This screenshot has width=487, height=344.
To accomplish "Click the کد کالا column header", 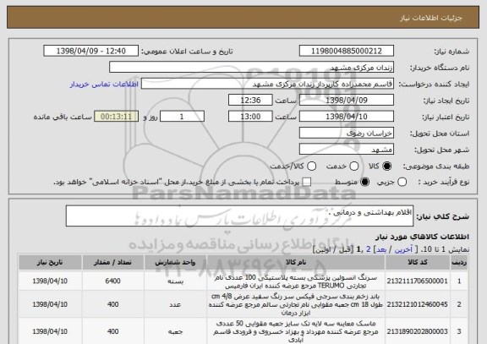I will (418, 262).
